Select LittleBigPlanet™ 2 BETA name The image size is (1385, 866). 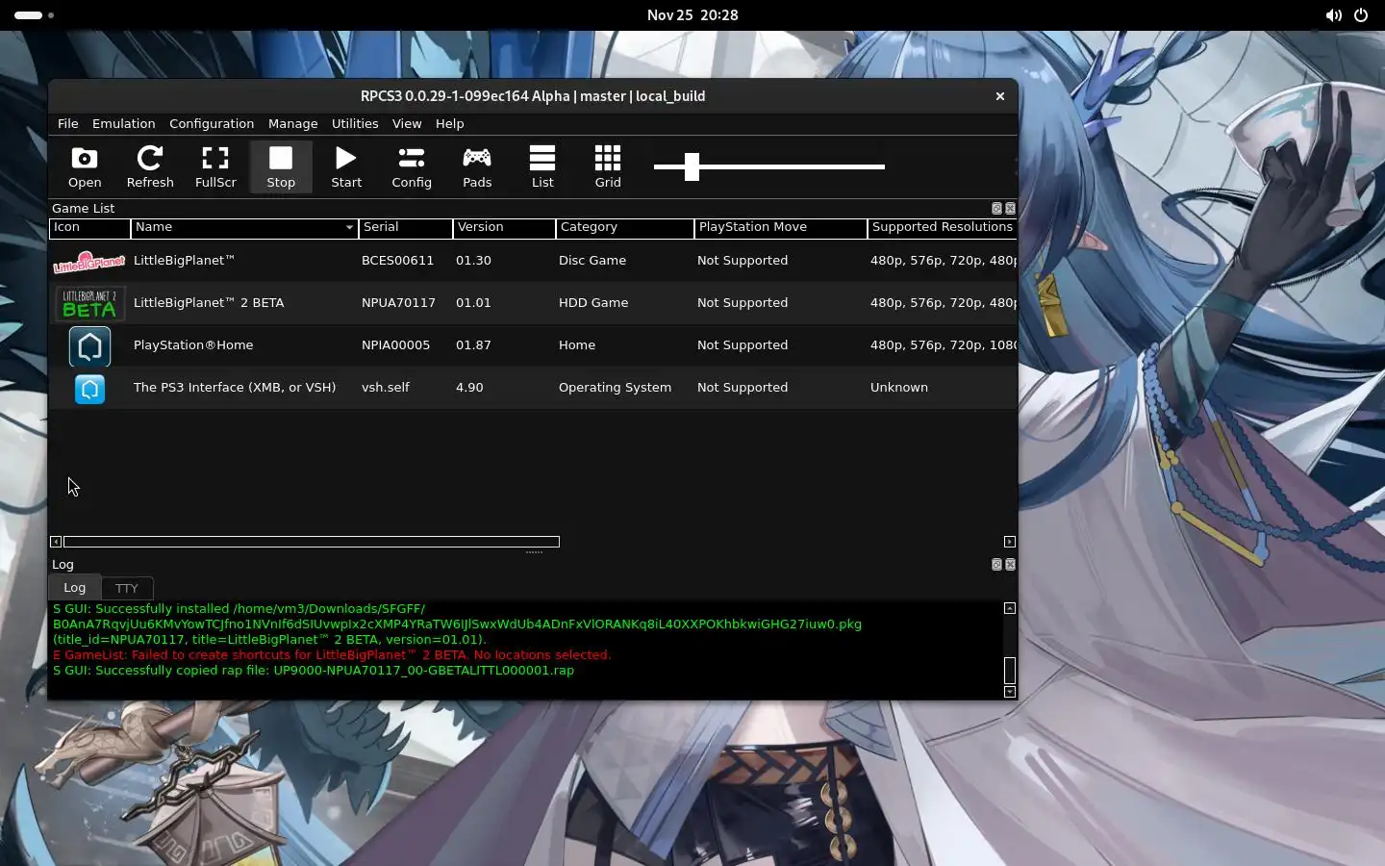209,303
